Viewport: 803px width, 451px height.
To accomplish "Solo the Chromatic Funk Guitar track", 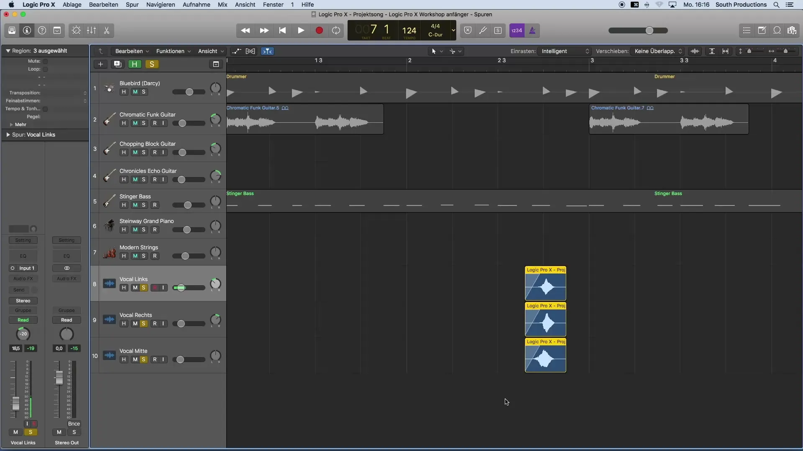I will tap(144, 123).
